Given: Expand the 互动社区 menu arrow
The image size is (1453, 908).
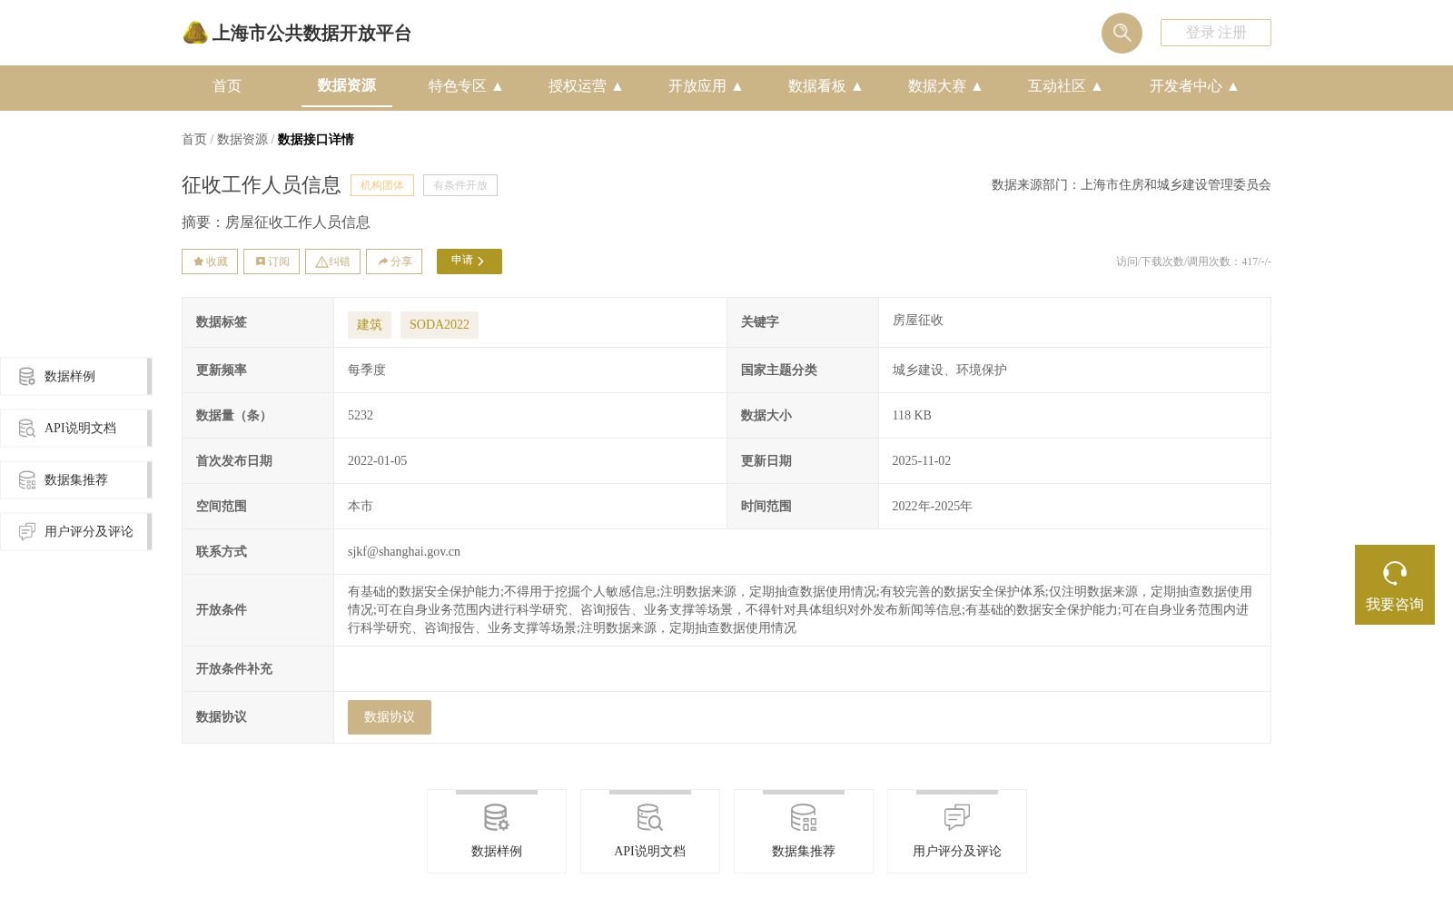Looking at the screenshot, I should (x=1097, y=86).
